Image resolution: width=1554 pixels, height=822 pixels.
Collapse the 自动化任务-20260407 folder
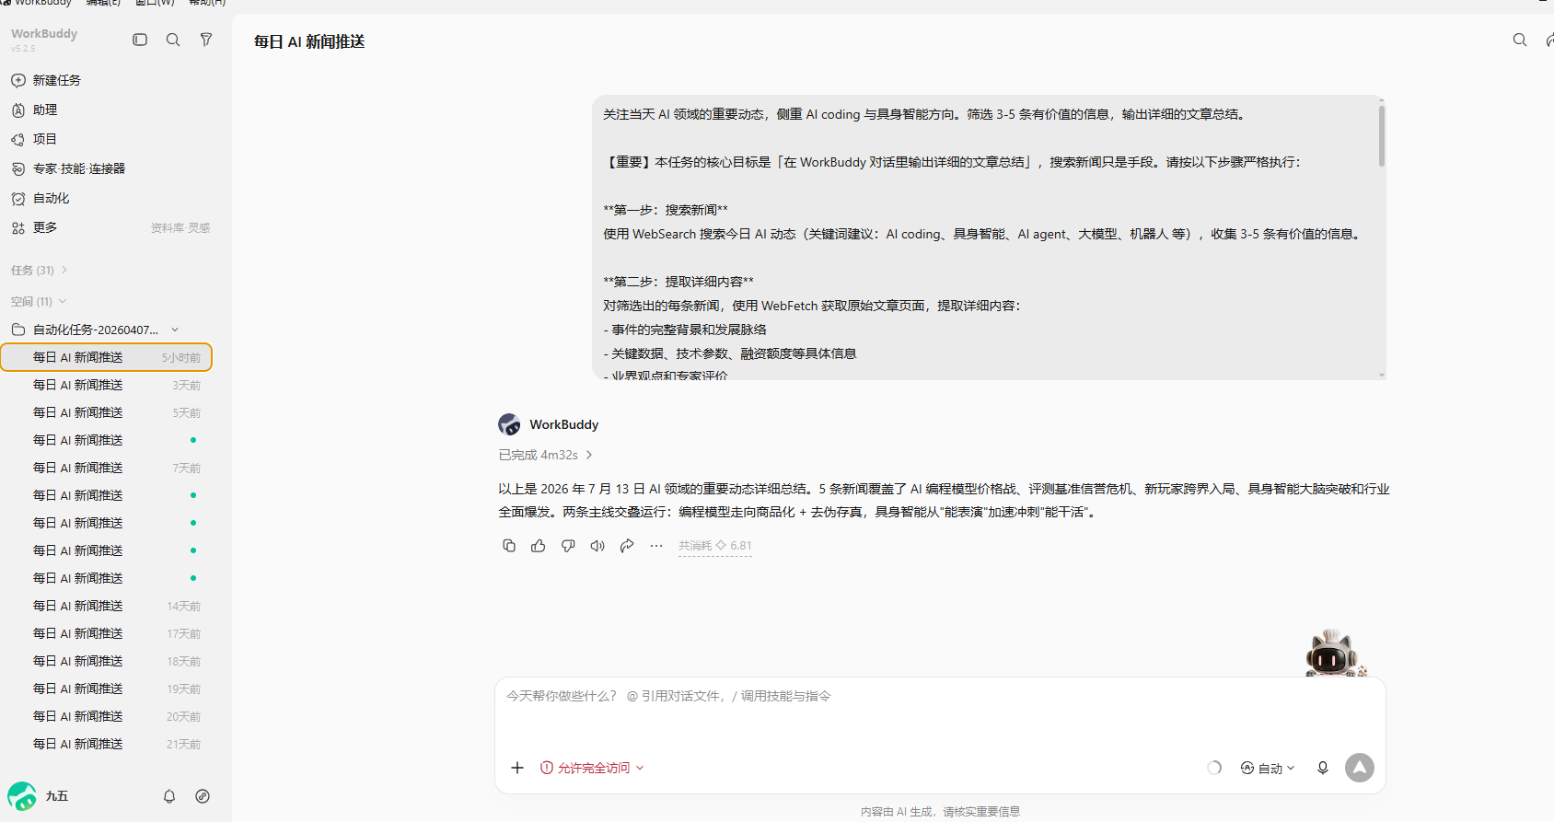[96, 330]
